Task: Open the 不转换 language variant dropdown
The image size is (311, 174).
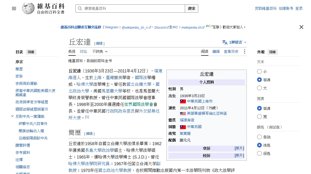Action: tap(100, 52)
